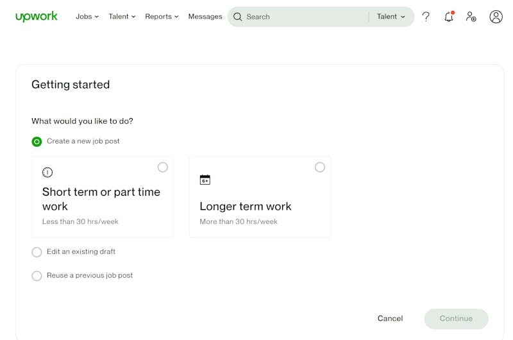
Task: Open the help question mark icon
Action: pos(426,17)
